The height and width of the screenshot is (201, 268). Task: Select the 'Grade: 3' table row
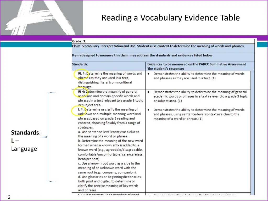163,41
